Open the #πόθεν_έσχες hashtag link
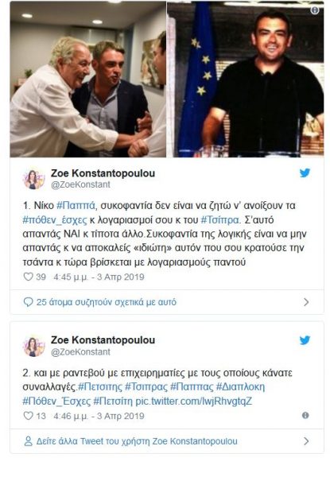Viewport: 330px width, 477px height. (x=55, y=220)
